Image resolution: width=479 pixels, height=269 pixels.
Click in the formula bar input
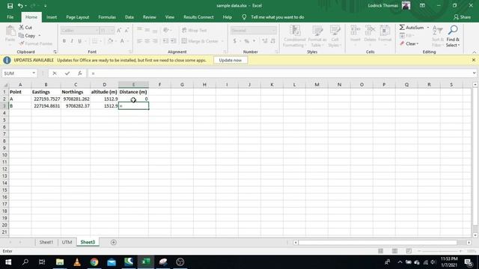(279, 73)
